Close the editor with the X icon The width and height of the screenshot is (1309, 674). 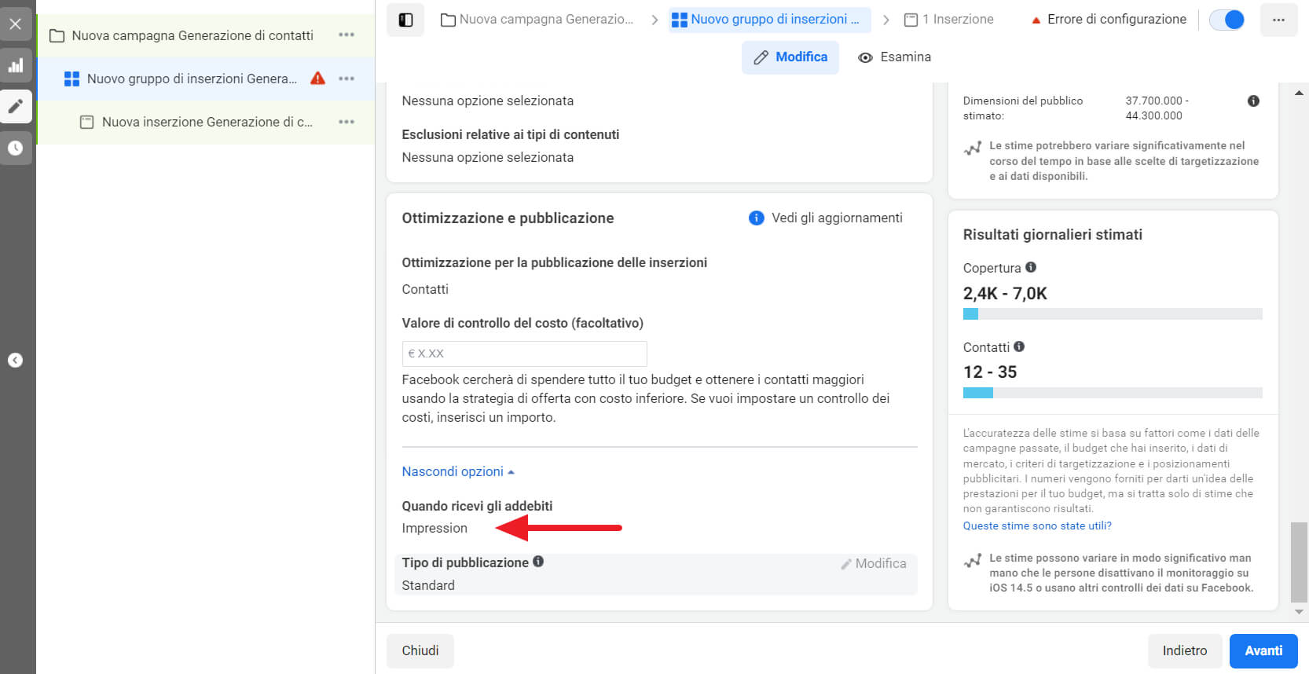click(x=16, y=24)
